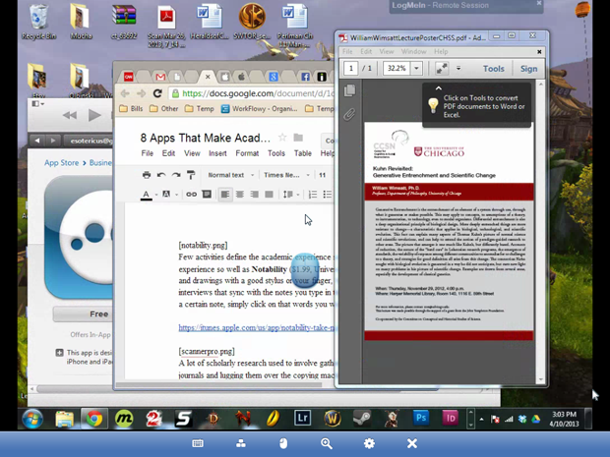This screenshot has height=457, width=610.
Task: Click the Chrome reload button
Action: (157, 93)
